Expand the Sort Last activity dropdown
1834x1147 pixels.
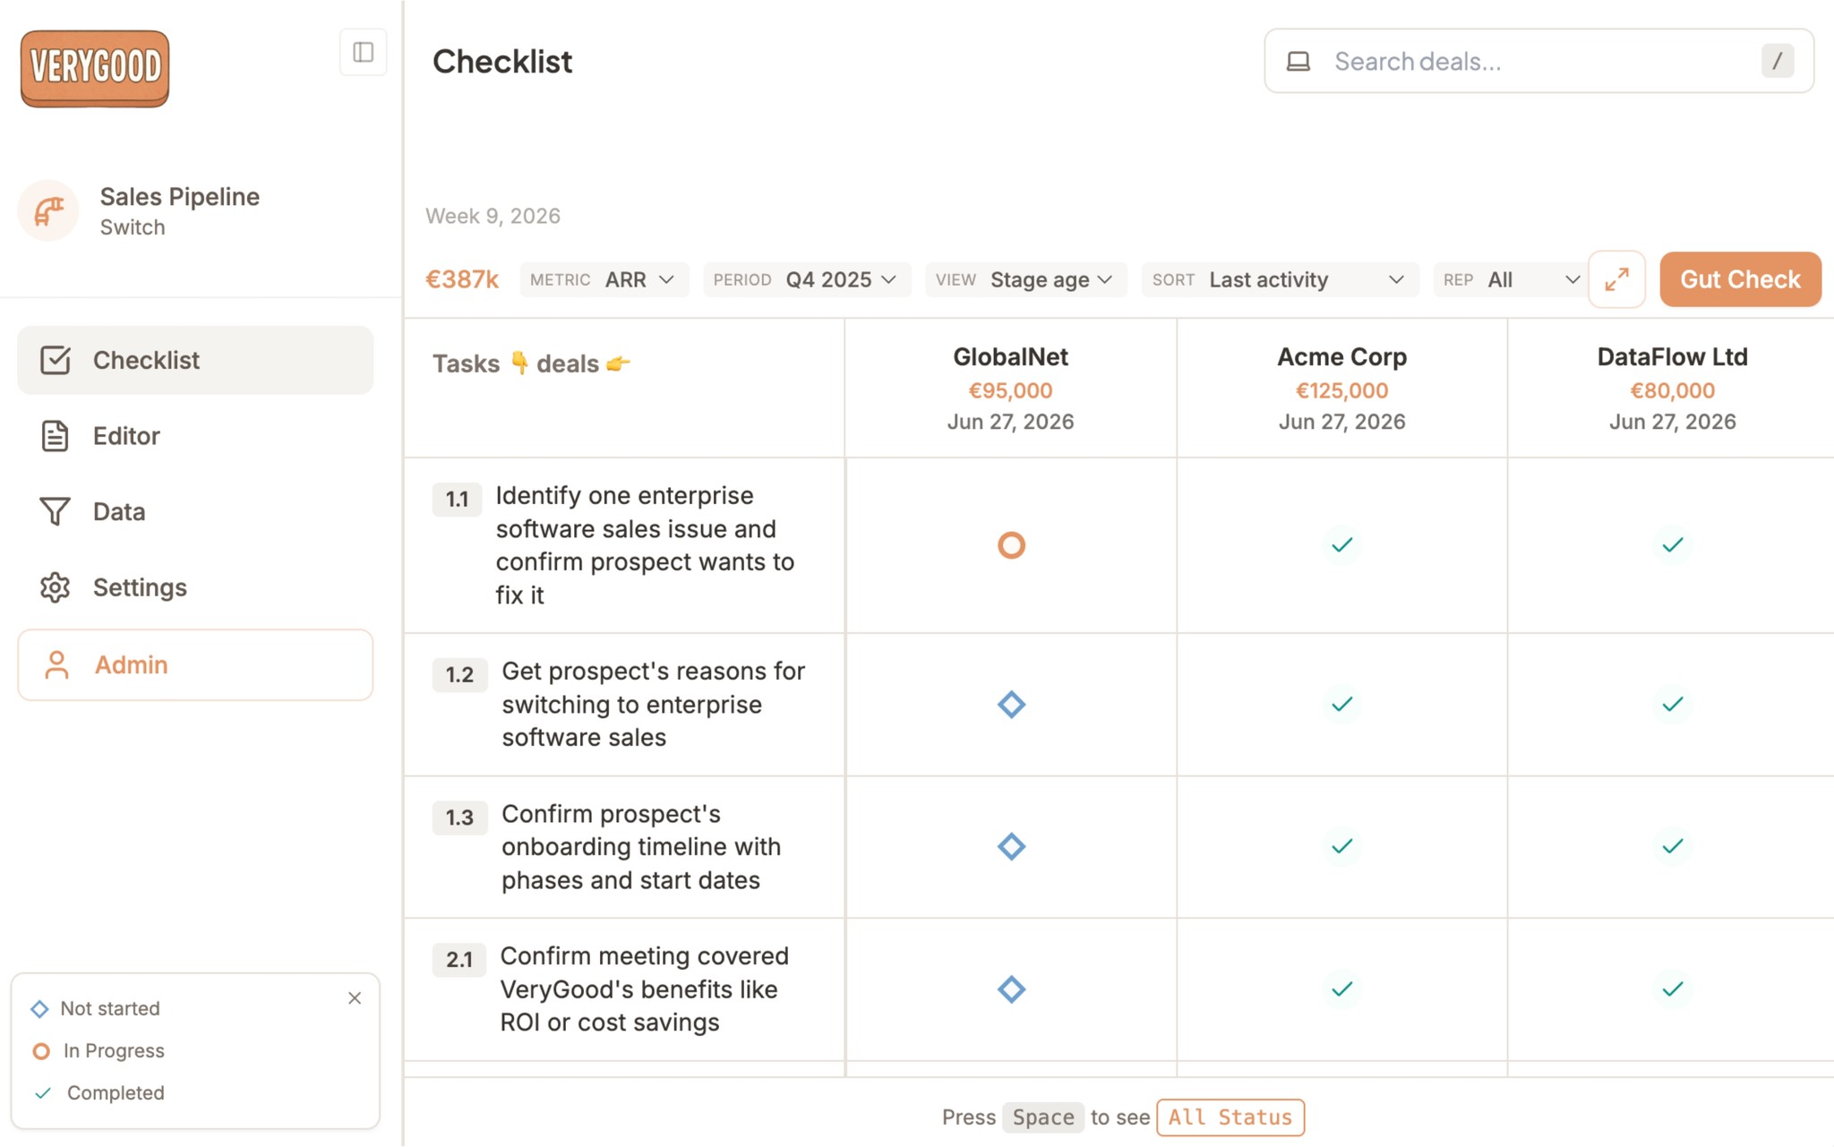pos(1279,280)
